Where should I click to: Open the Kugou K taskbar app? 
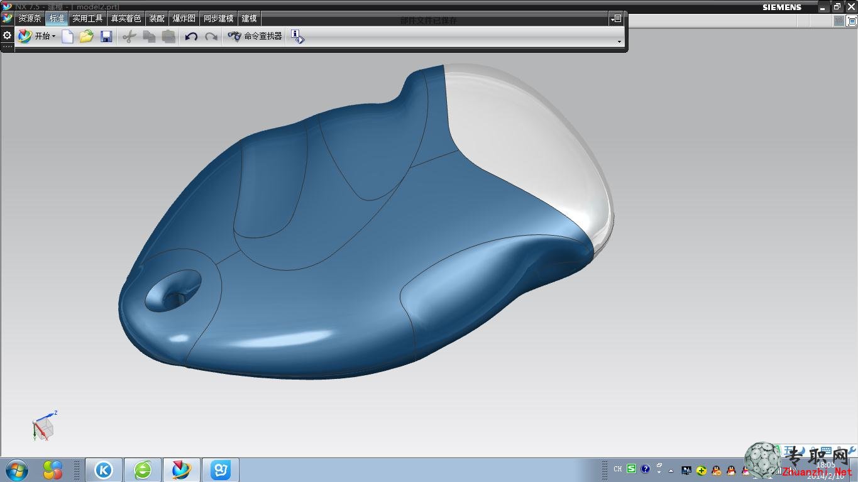(x=104, y=469)
